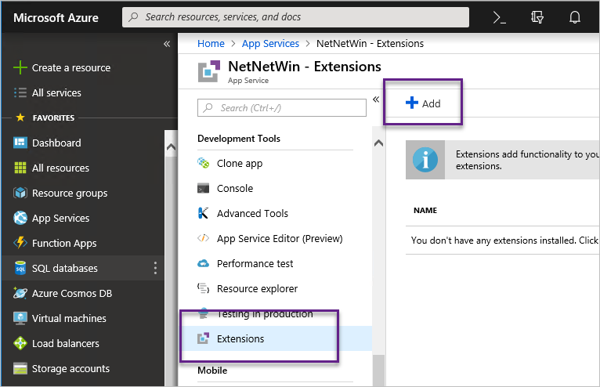Click the resource menu scroll-up arrow
The width and height of the screenshot is (600, 387).
pos(378,143)
